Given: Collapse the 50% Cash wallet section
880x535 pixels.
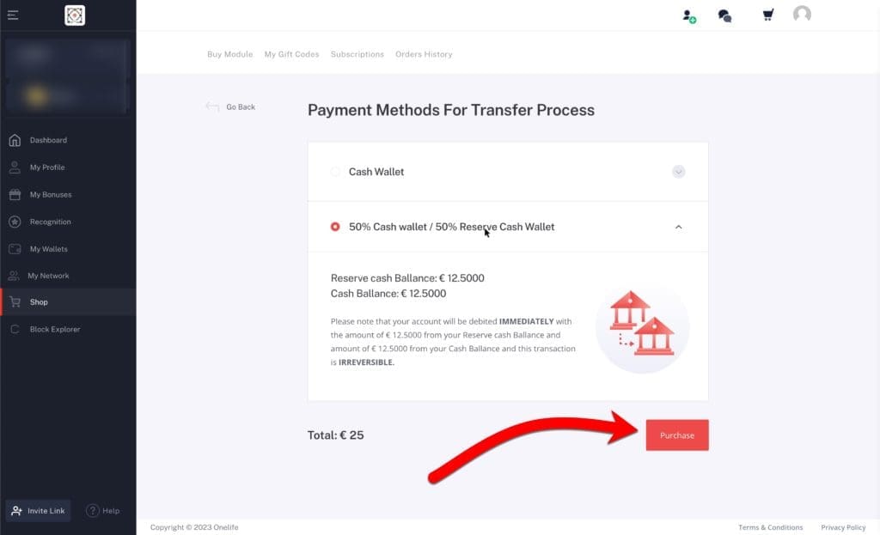Looking at the screenshot, I should [x=679, y=227].
